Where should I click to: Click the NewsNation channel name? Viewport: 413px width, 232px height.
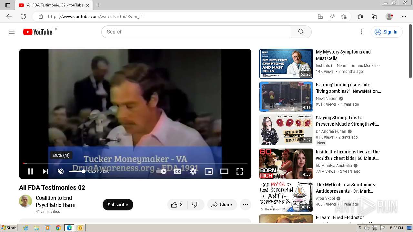point(327,99)
